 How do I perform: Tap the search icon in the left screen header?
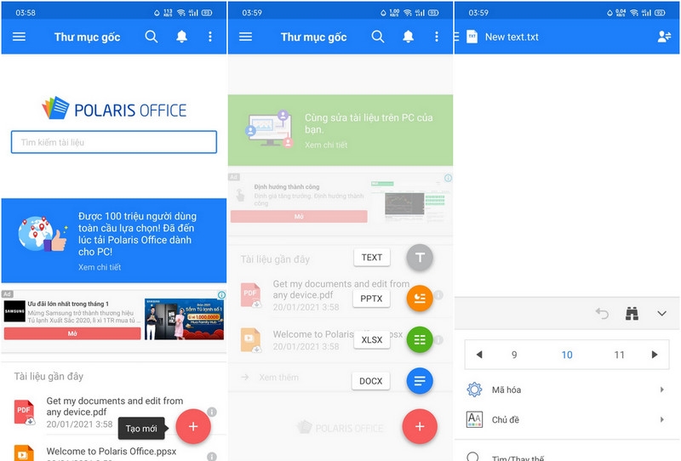point(152,37)
